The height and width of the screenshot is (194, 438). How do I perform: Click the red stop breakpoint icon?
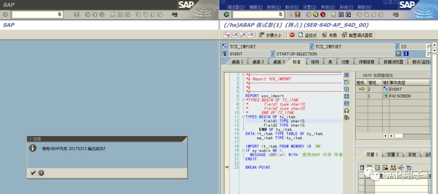tap(292, 35)
